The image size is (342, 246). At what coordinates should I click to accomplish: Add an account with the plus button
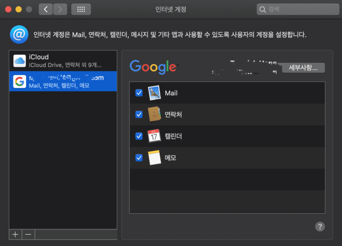(15, 234)
